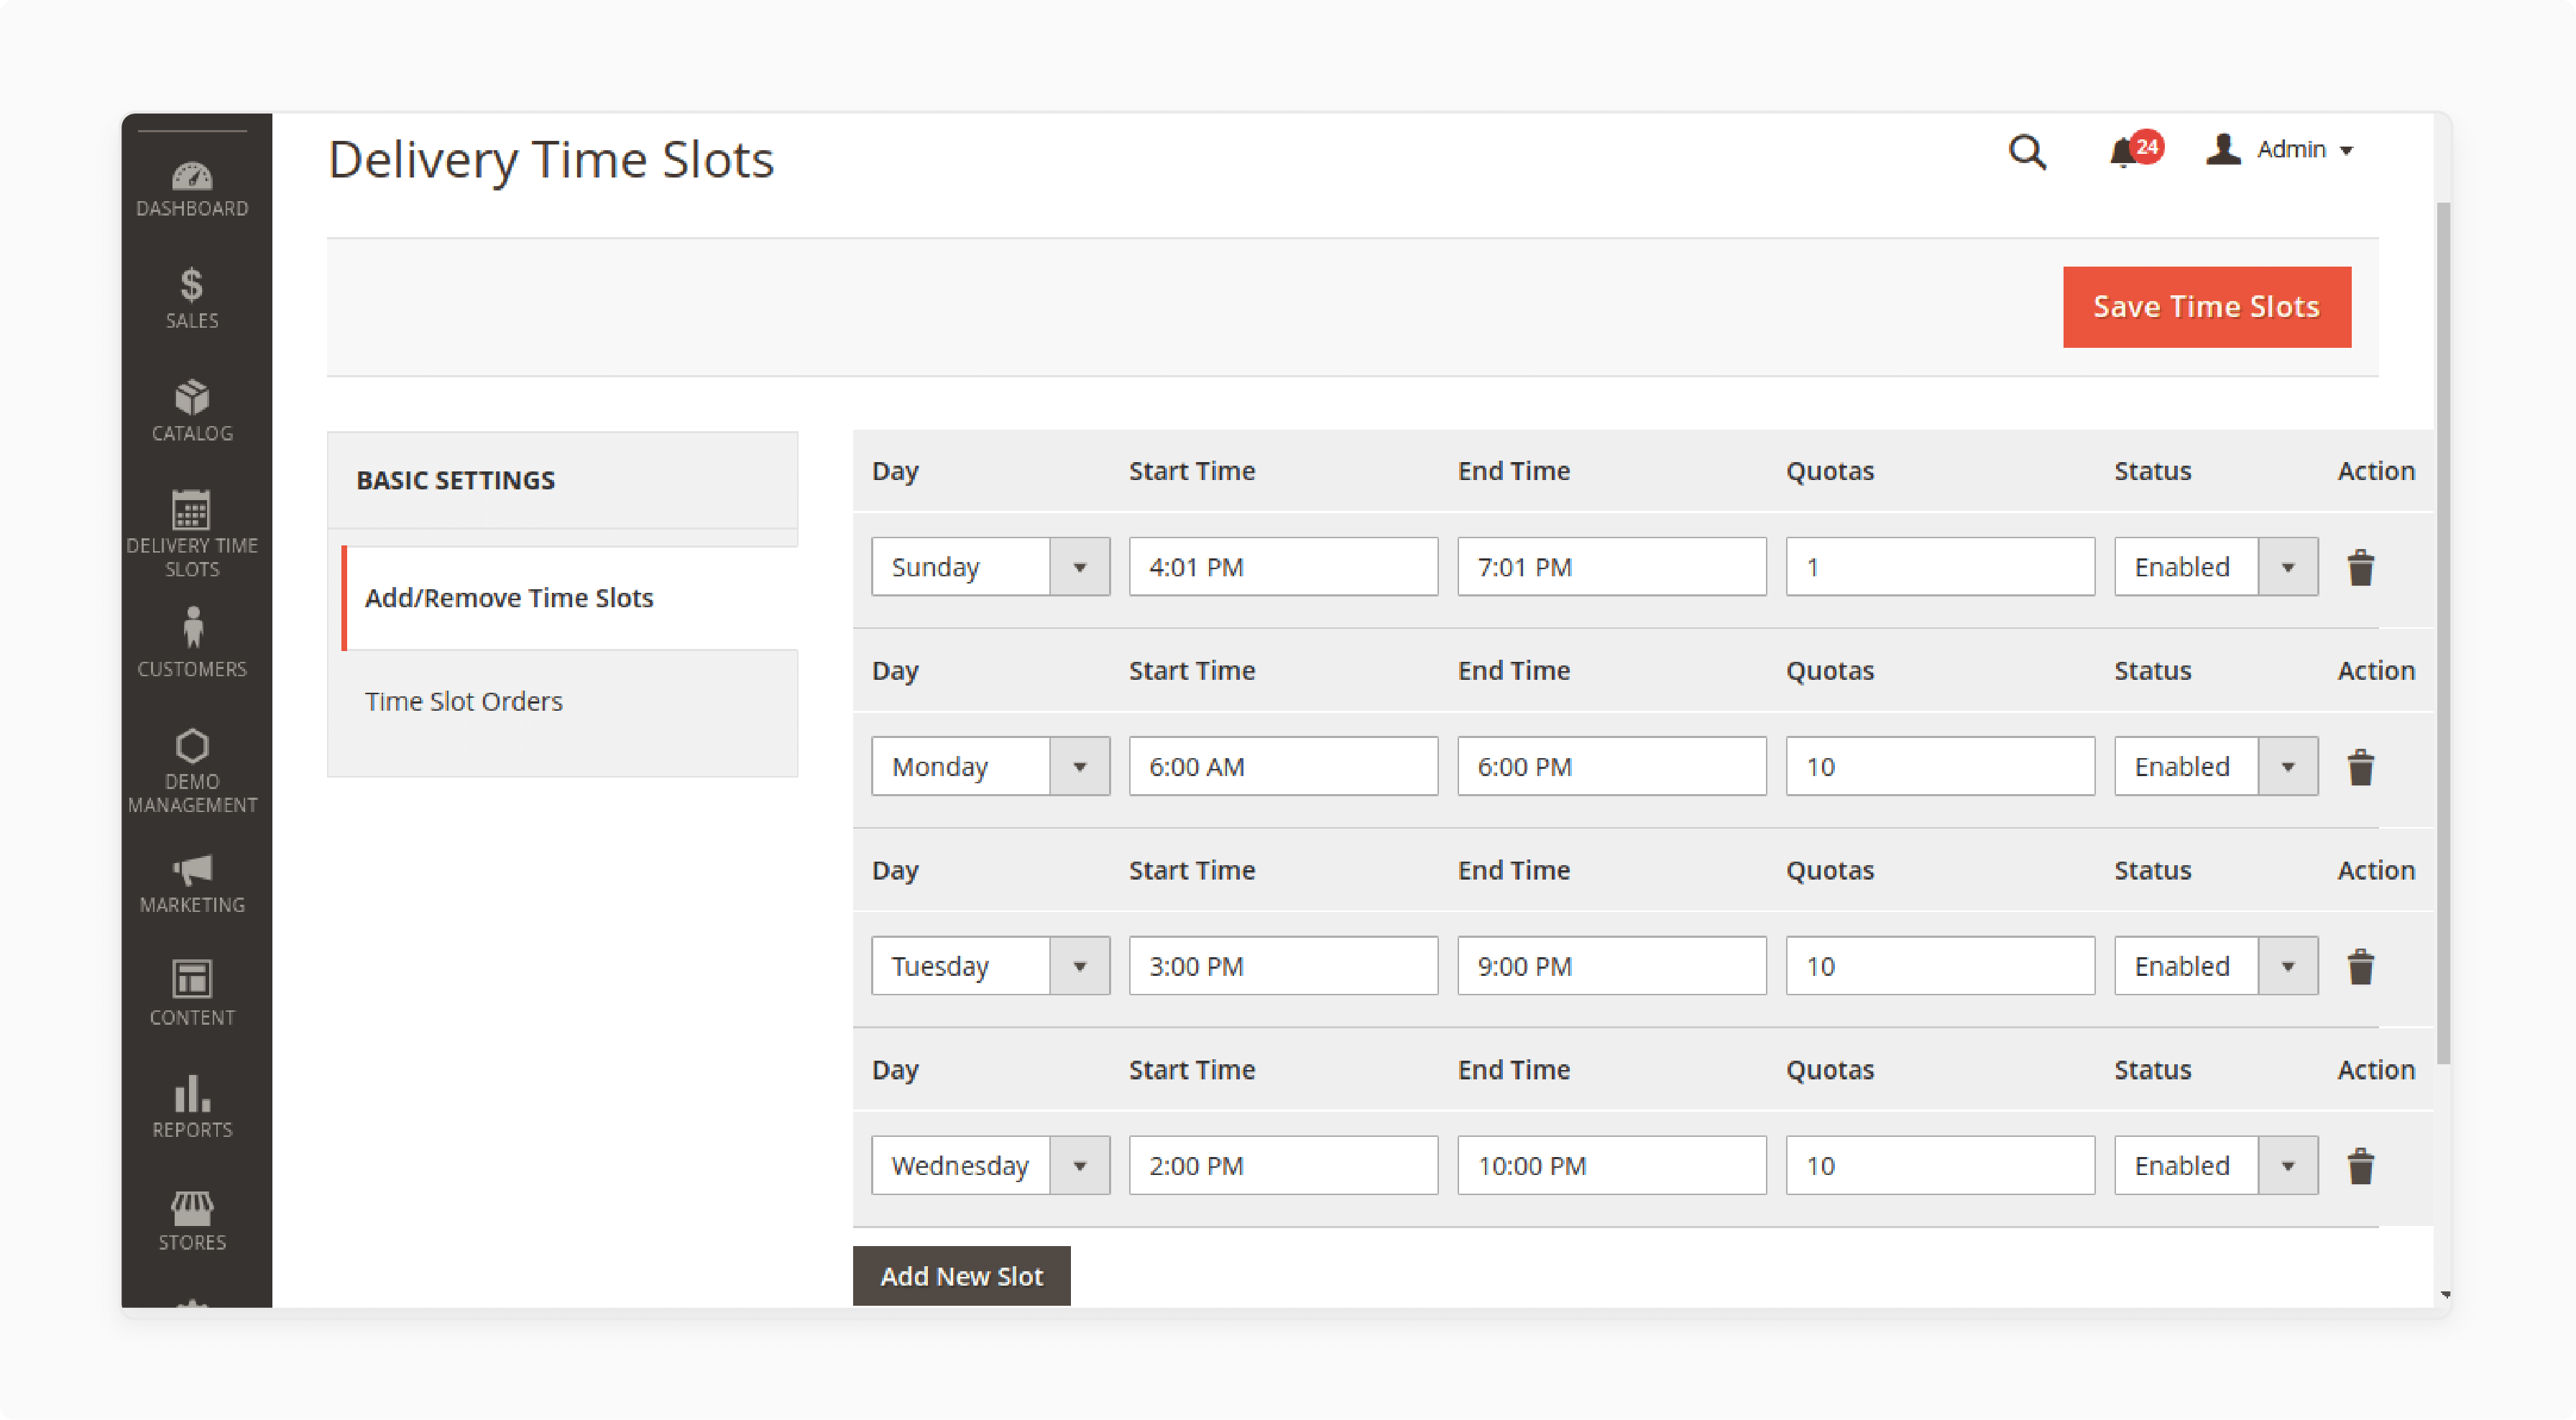Click the search magnifier icon
The height and width of the screenshot is (1420, 2576).
point(2027,152)
